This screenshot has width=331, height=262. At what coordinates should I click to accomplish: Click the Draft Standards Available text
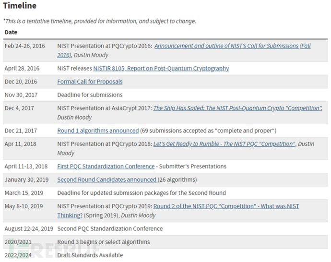[x=90, y=255]
